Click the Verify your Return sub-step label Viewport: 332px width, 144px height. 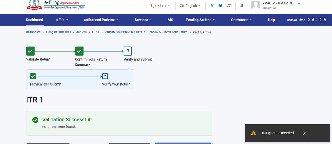coord(116,84)
